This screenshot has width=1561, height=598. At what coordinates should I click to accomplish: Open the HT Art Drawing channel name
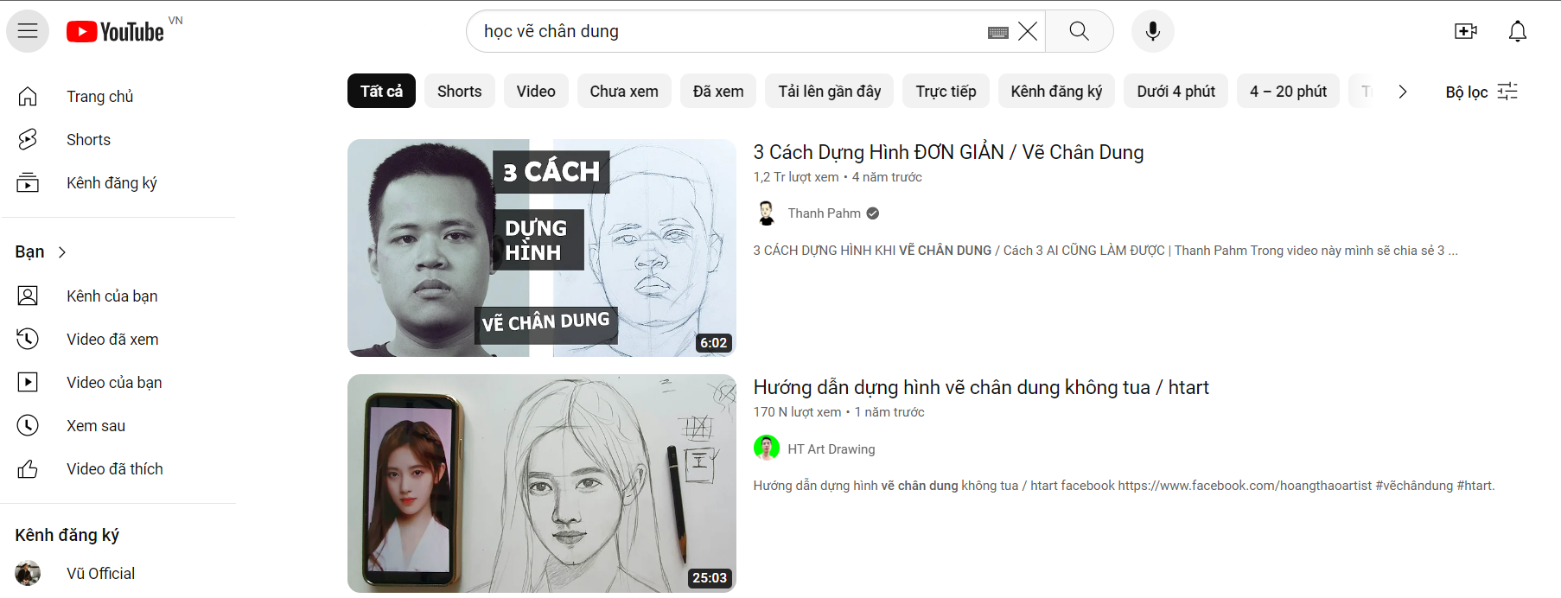[x=831, y=449]
